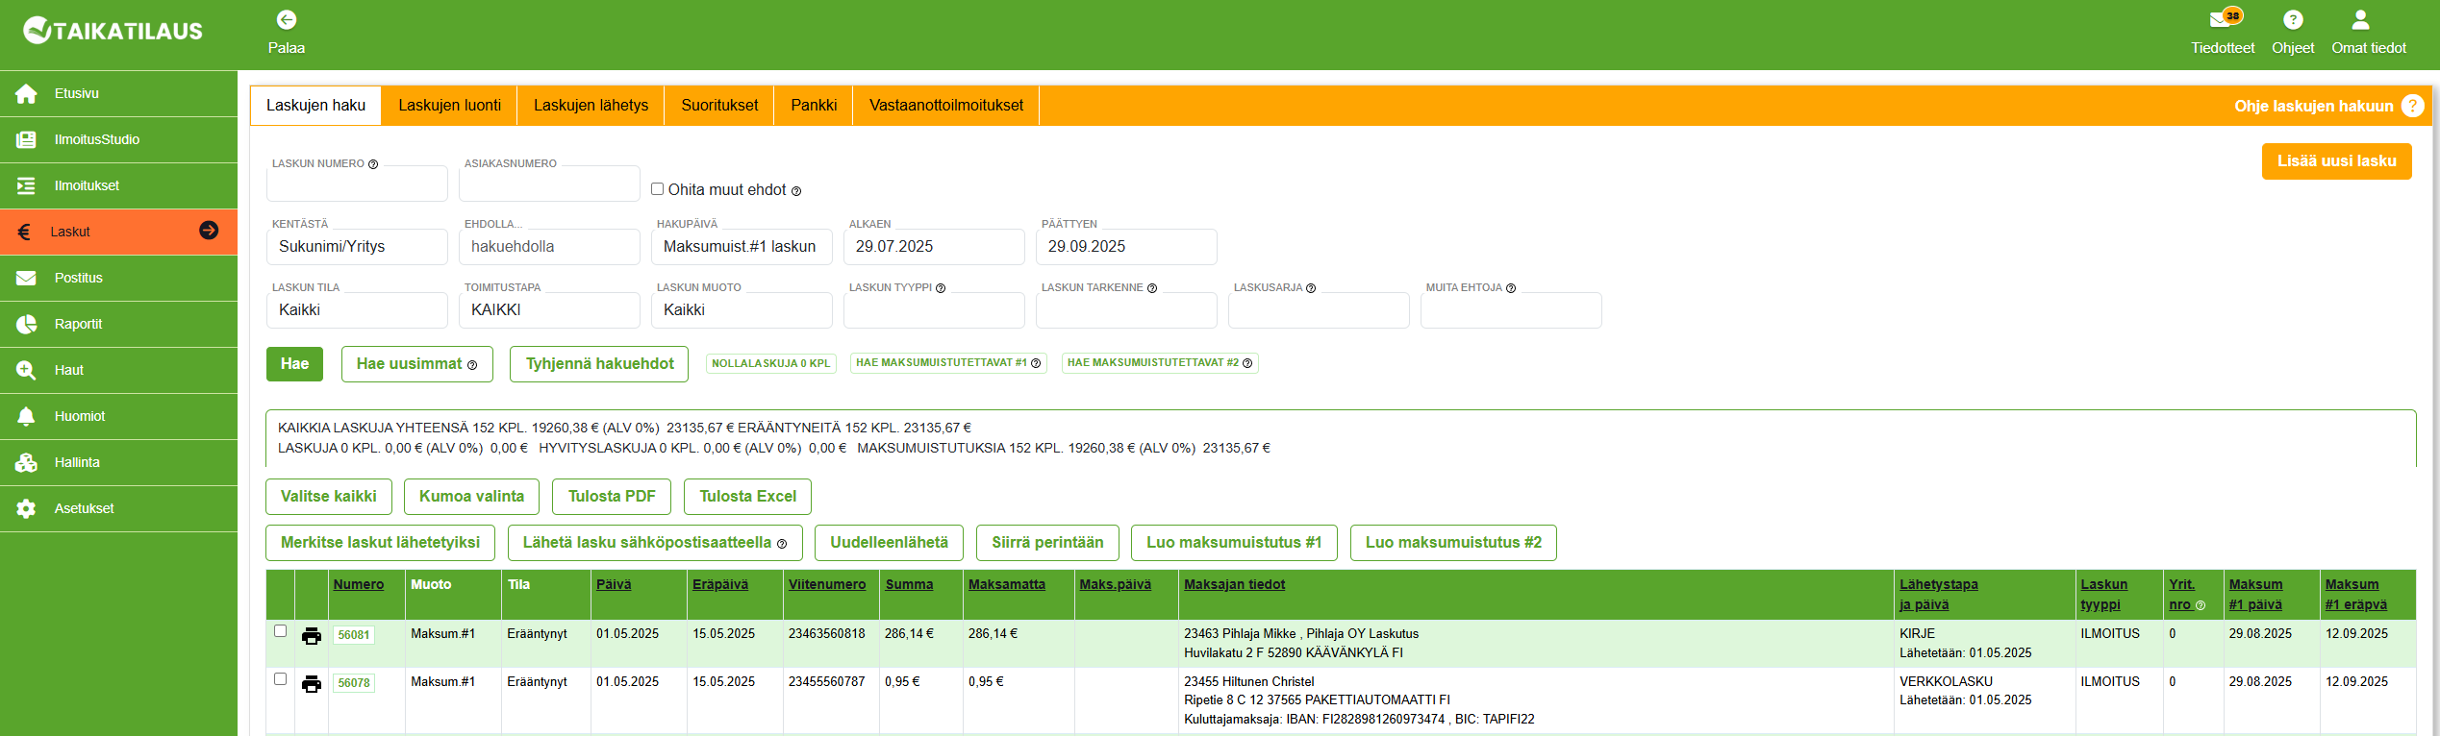Open the Laskun tila dropdown showing Kaikki
Viewport: 2440px width, 736px height.
click(357, 310)
